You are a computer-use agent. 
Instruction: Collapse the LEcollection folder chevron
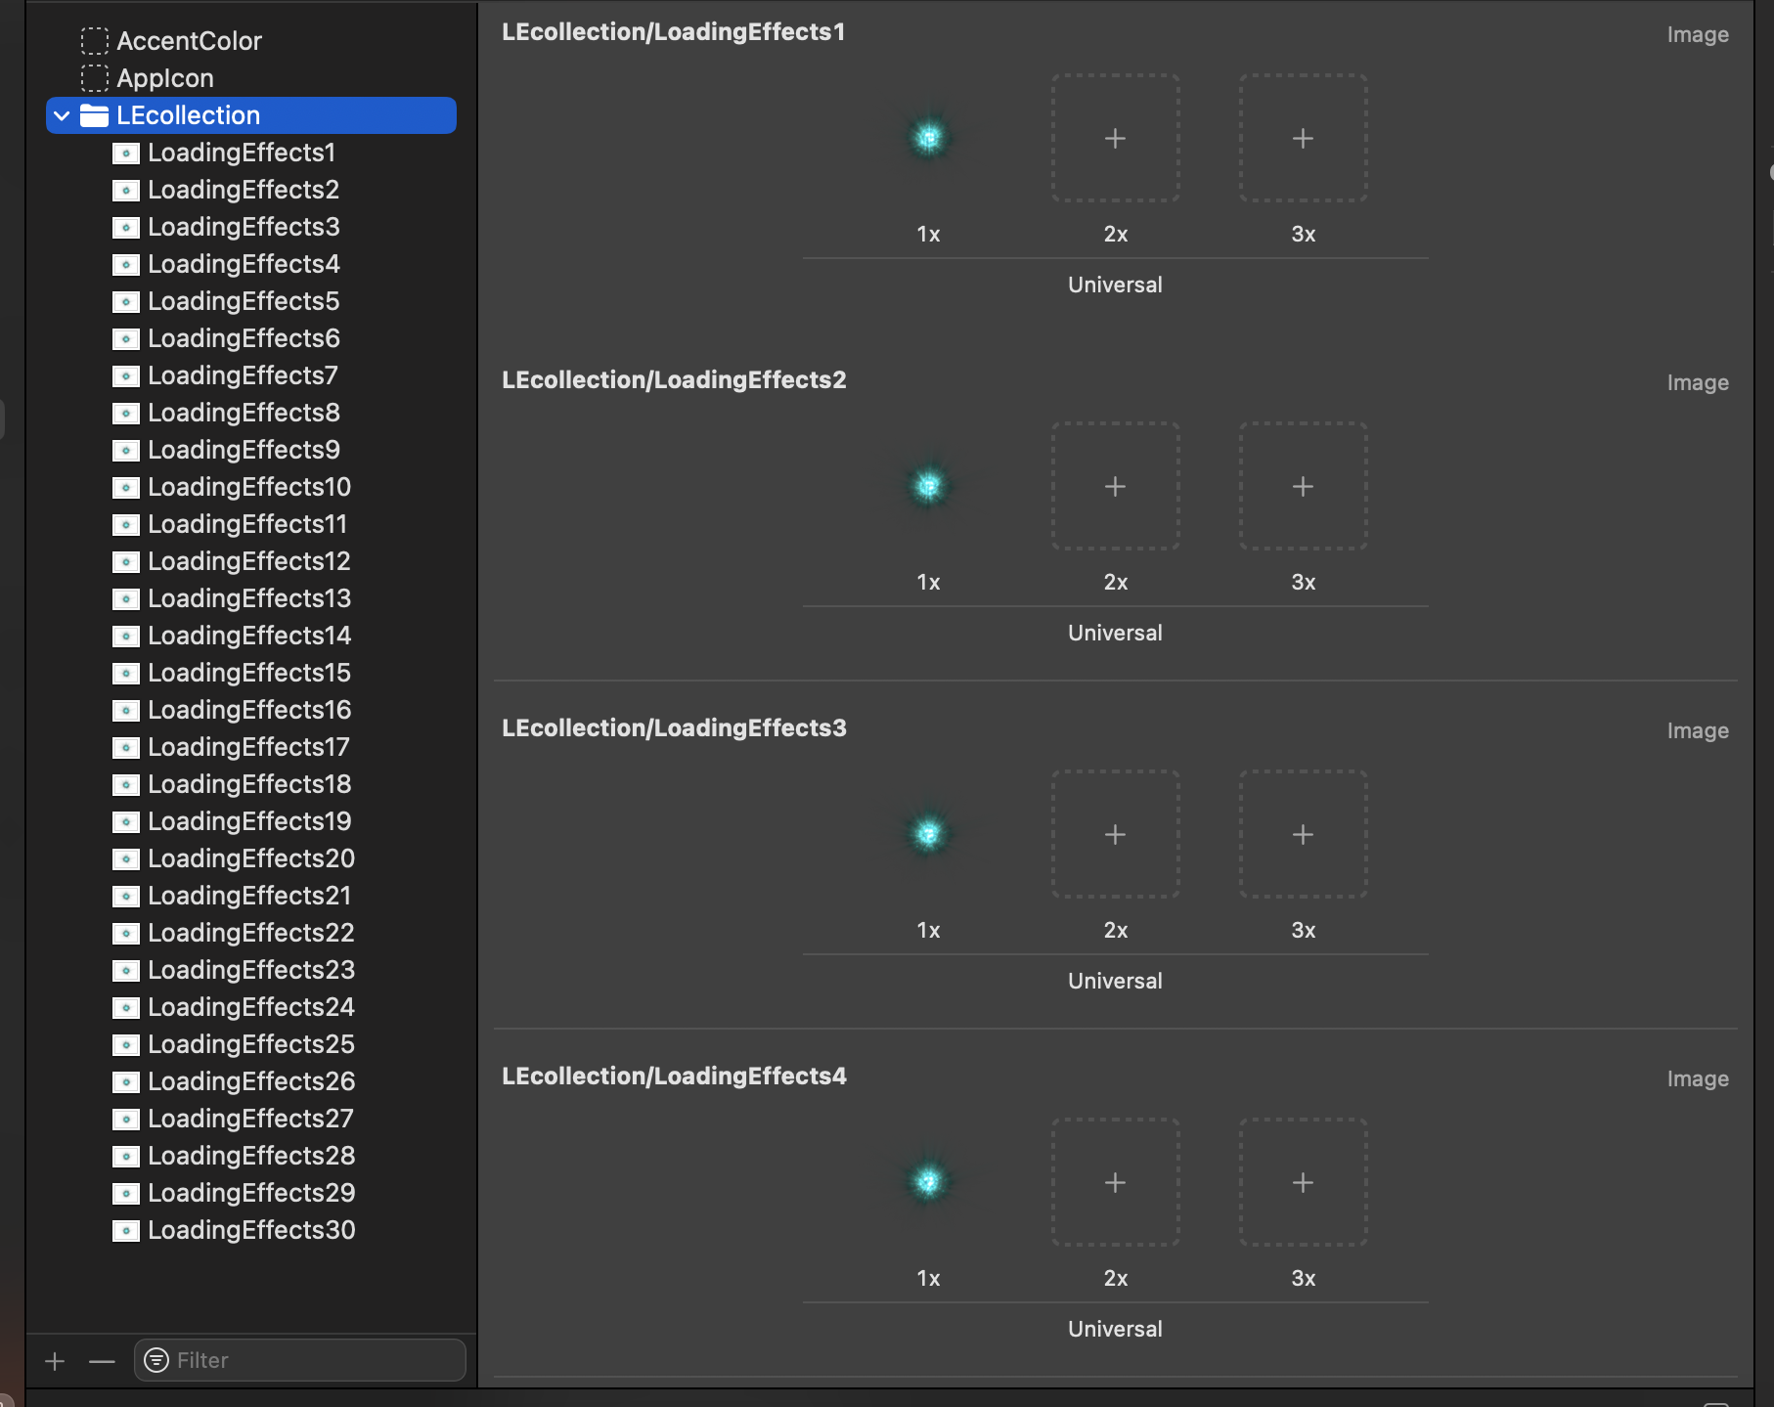click(x=62, y=115)
